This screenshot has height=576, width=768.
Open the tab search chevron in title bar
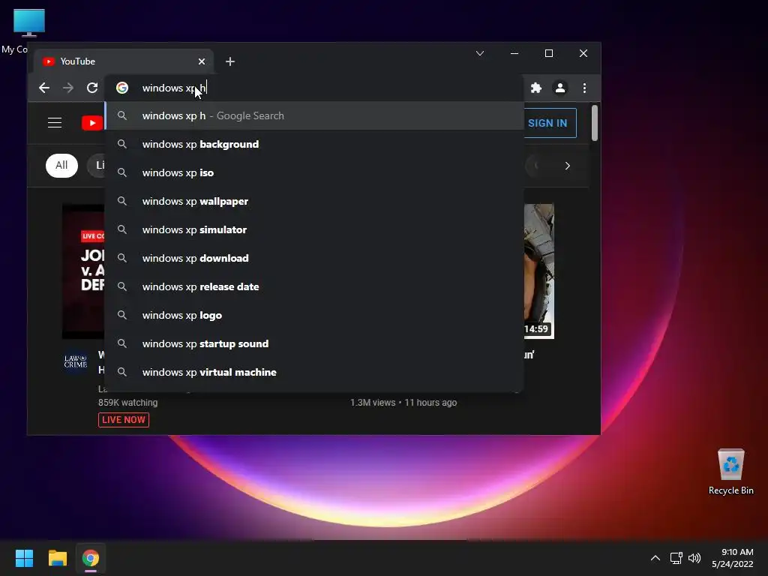click(479, 53)
